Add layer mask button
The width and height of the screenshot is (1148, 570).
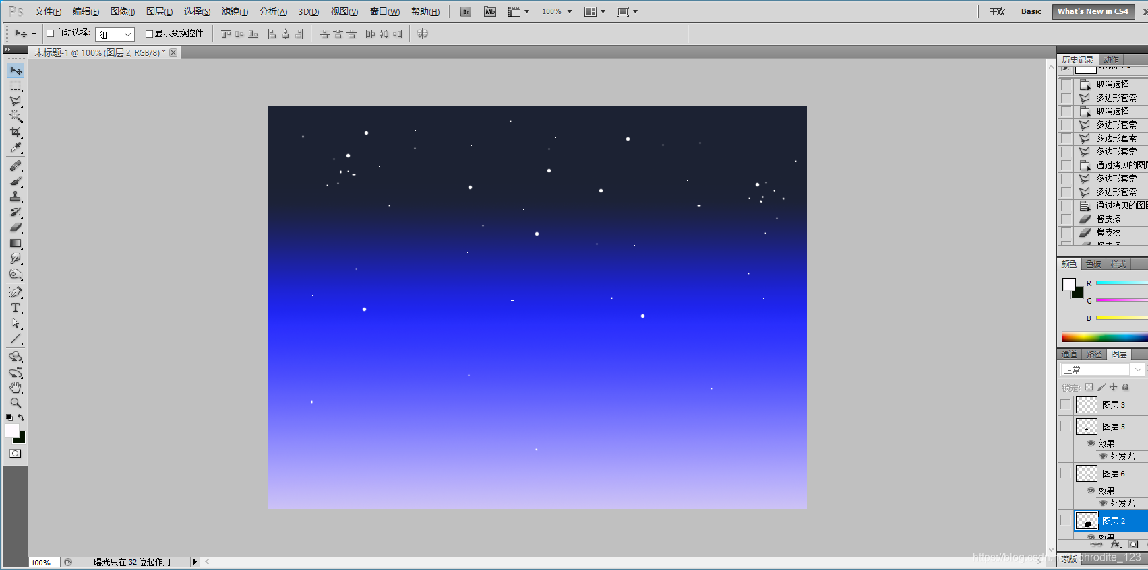pos(1133,544)
